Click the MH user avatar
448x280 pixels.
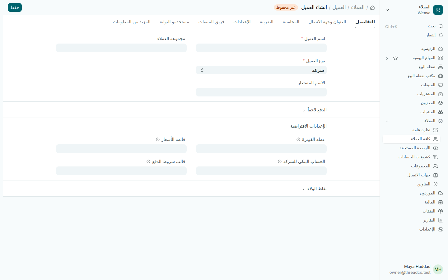coord(438,269)
